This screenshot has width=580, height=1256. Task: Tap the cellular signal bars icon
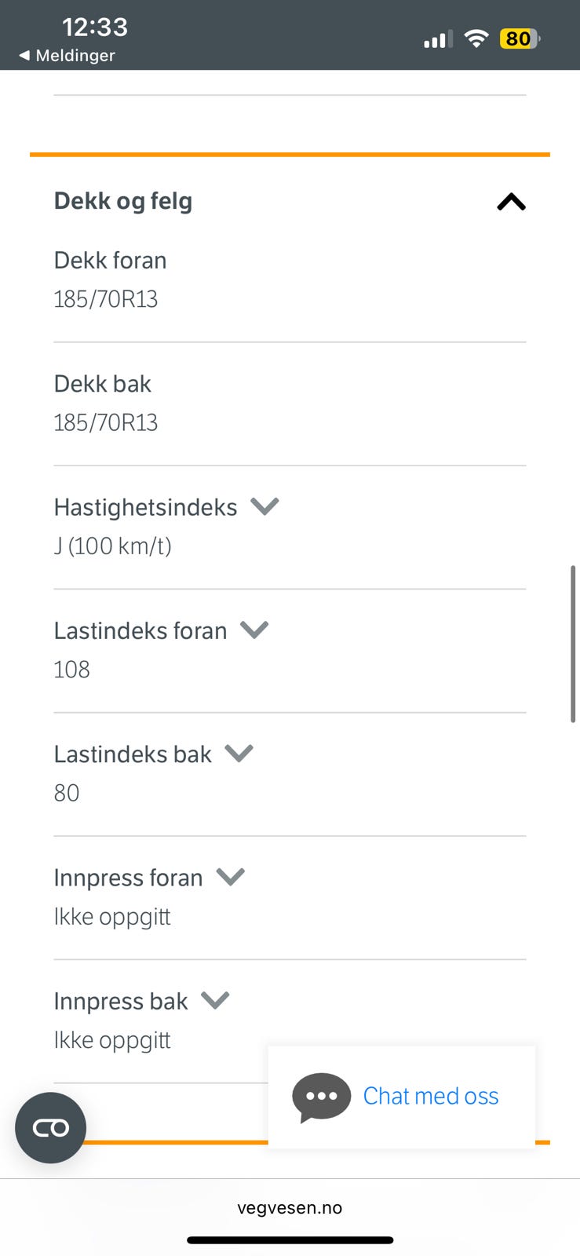pos(438,39)
